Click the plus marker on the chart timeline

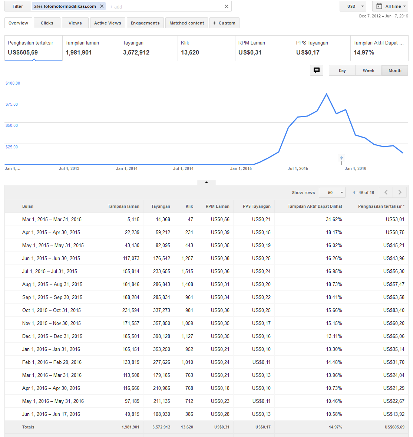341,158
